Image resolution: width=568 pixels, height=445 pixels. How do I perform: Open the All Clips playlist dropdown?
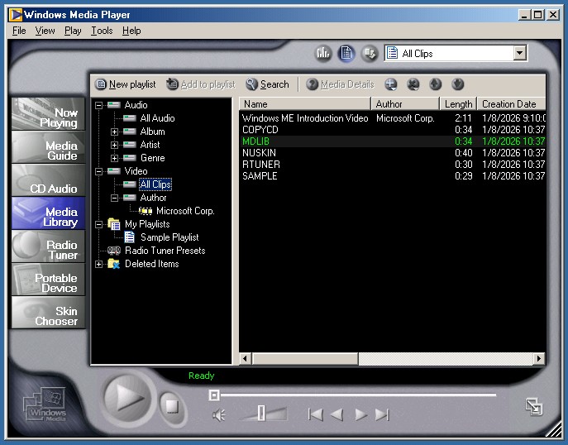click(519, 53)
